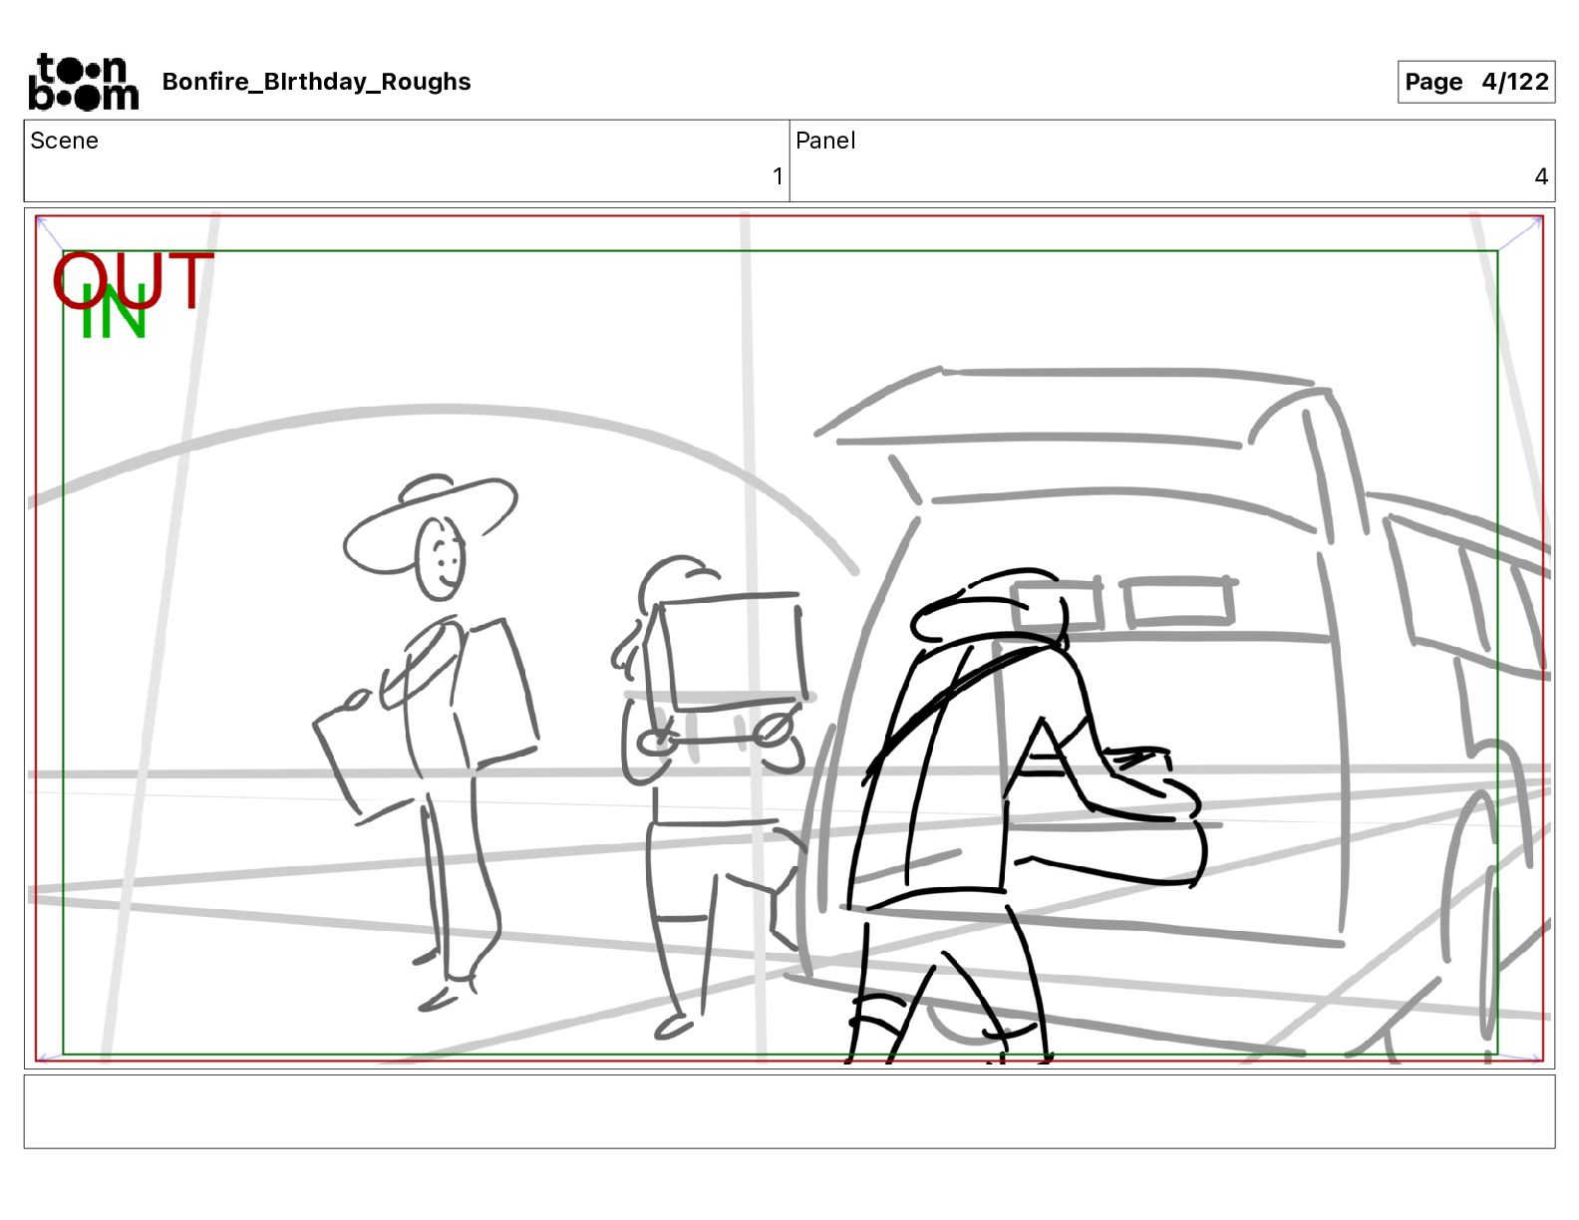Click the scene number 1 value
1579x1220 pixels.
(x=778, y=176)
